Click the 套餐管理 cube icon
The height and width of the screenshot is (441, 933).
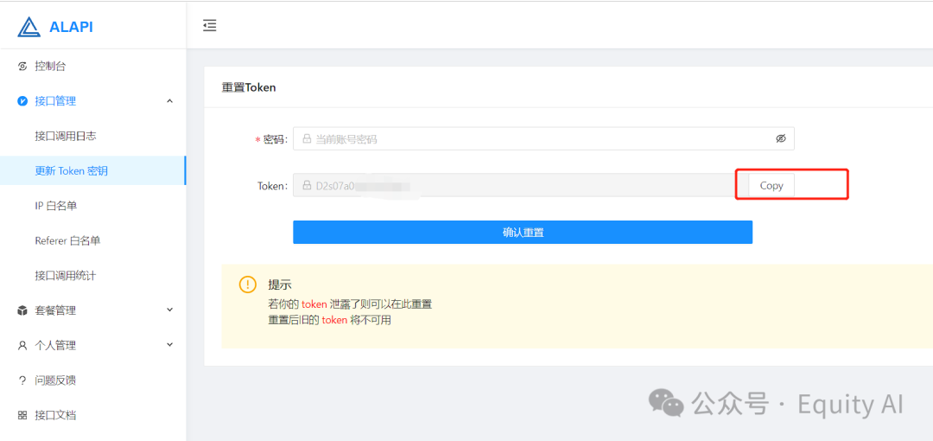tap(22, 310)
